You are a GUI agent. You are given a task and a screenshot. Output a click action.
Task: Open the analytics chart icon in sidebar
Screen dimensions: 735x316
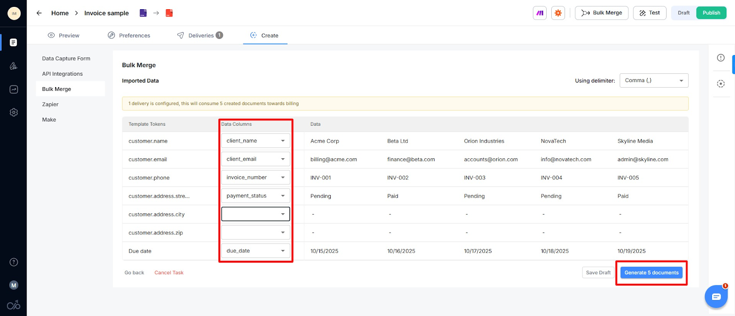[x=14, y=89]
